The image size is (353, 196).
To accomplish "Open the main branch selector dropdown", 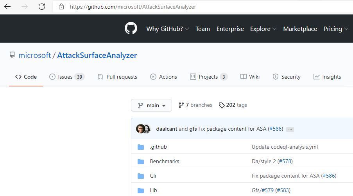I will (152, 105).
